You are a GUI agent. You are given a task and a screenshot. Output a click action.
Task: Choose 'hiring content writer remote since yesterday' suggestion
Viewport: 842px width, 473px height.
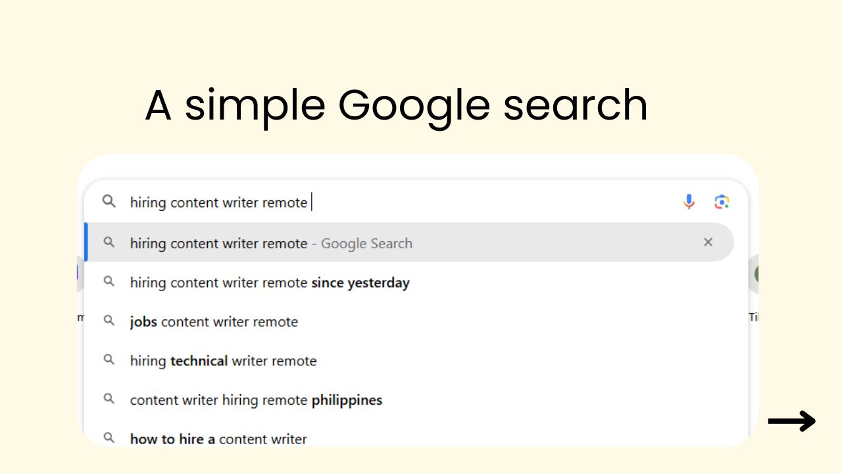270,283
